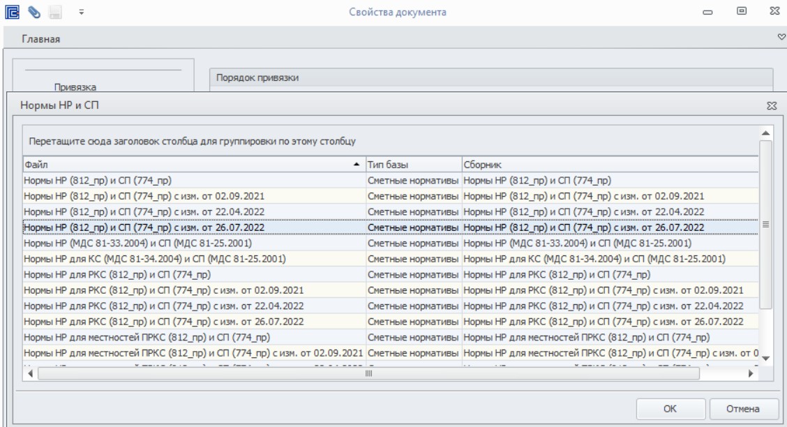Click the vertical scrollbar up arrow
This screenshot has height=427, width=787.
[765, 133]
